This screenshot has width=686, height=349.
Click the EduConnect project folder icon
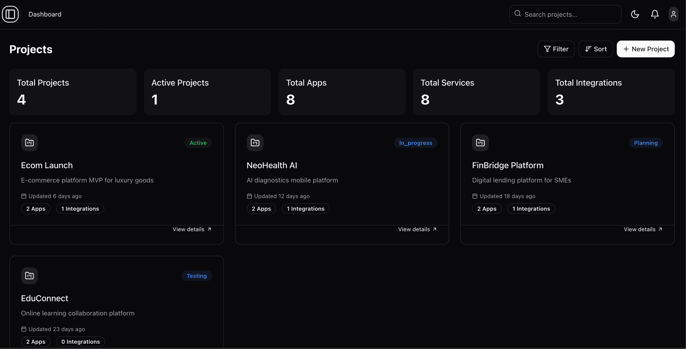(x=29, y=276)
